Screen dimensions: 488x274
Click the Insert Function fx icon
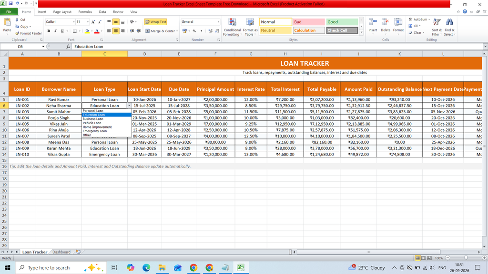[x=68, y=47]
